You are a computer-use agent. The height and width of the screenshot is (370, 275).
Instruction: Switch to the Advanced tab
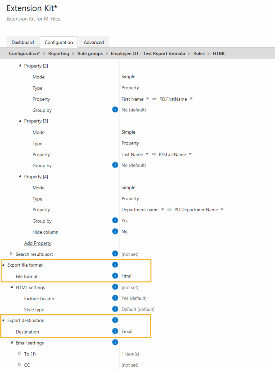click(x=94, y=42)
